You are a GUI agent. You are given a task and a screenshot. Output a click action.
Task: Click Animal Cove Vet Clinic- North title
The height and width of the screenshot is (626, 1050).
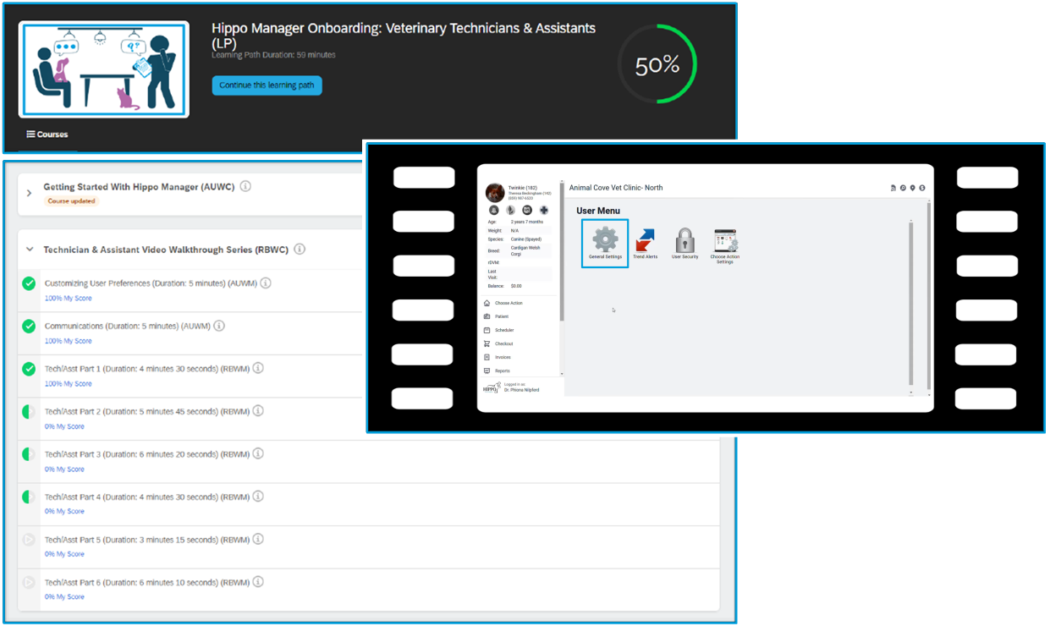pyautogui.click(x=616, y=188)
